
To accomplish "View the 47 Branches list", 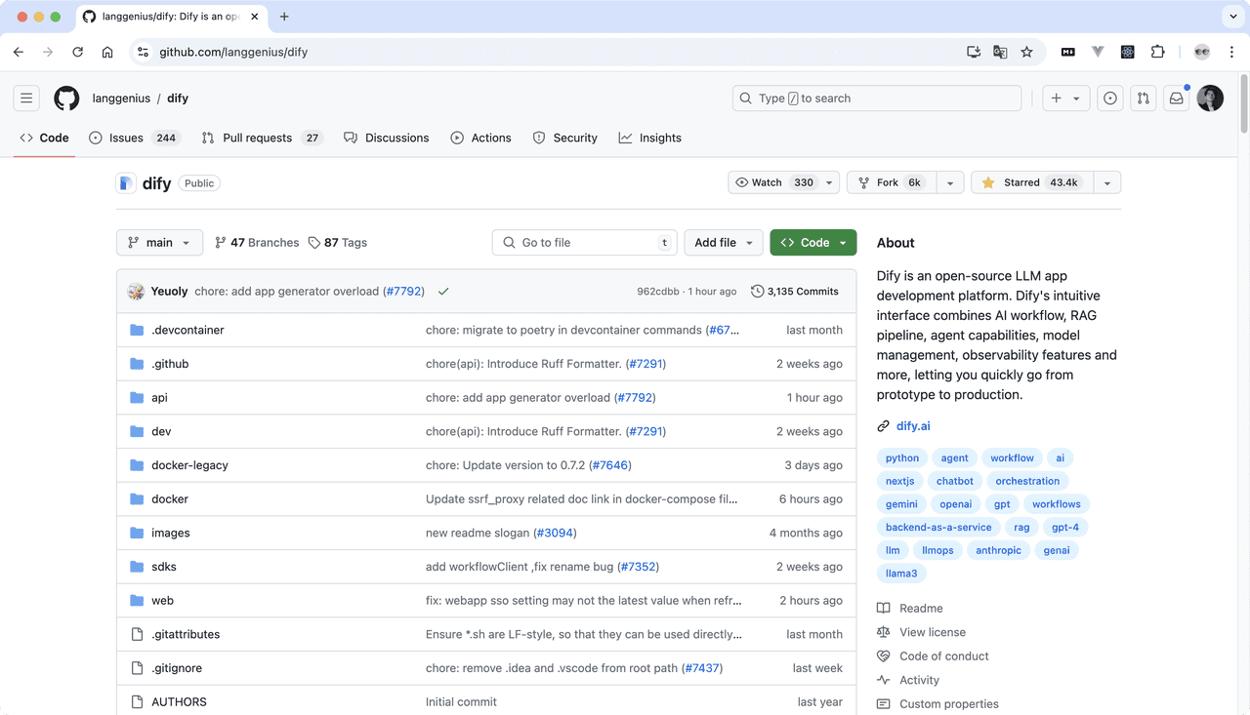I will (257, 243).
